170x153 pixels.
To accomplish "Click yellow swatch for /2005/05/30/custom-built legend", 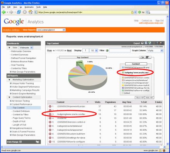I will click(x=123, y=85).
